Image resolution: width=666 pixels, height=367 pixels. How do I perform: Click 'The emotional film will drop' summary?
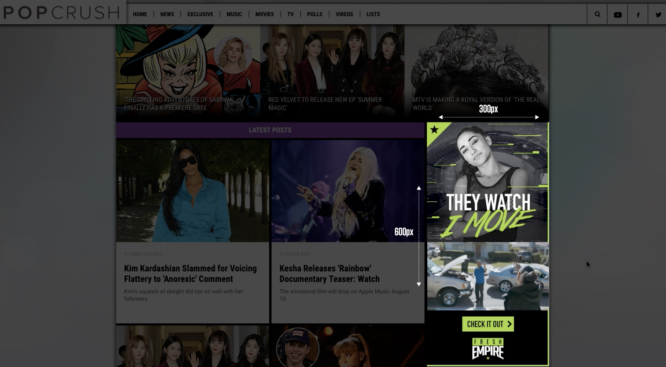coord(344,295)
